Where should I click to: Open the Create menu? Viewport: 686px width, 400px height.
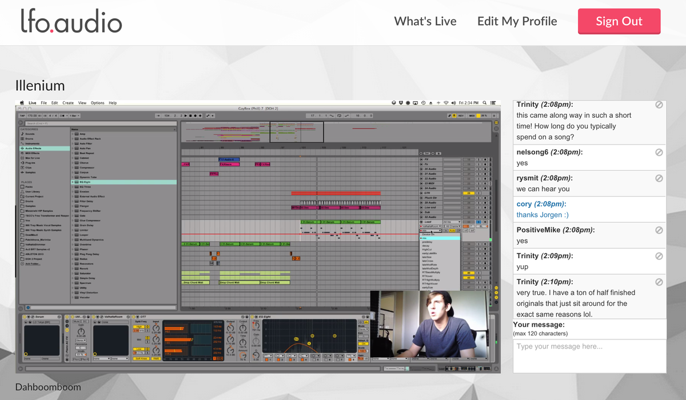coord(68,103)
